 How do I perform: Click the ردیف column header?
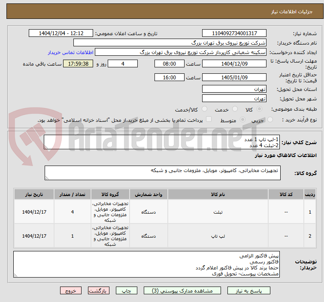coord(310,194)
